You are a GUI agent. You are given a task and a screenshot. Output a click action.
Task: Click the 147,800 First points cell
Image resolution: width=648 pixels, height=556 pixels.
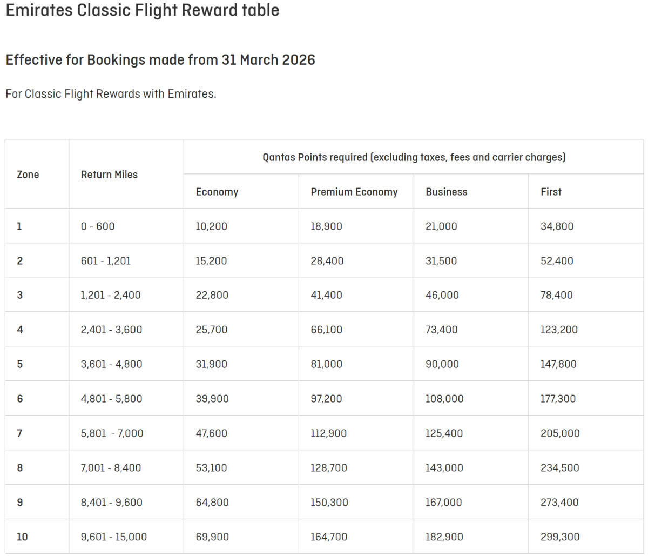tap(558, 364)
